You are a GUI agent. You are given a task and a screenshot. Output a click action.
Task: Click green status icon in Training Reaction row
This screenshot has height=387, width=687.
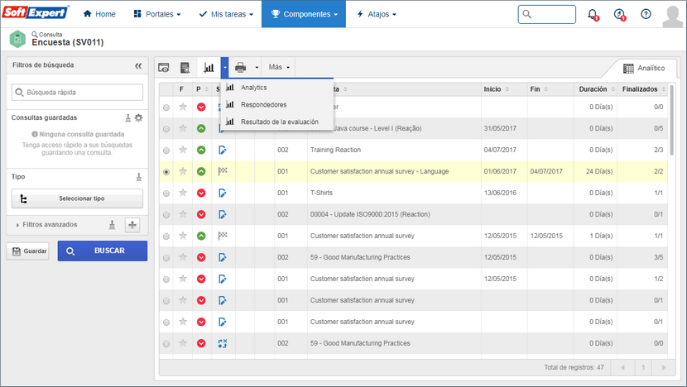[201, 150]
